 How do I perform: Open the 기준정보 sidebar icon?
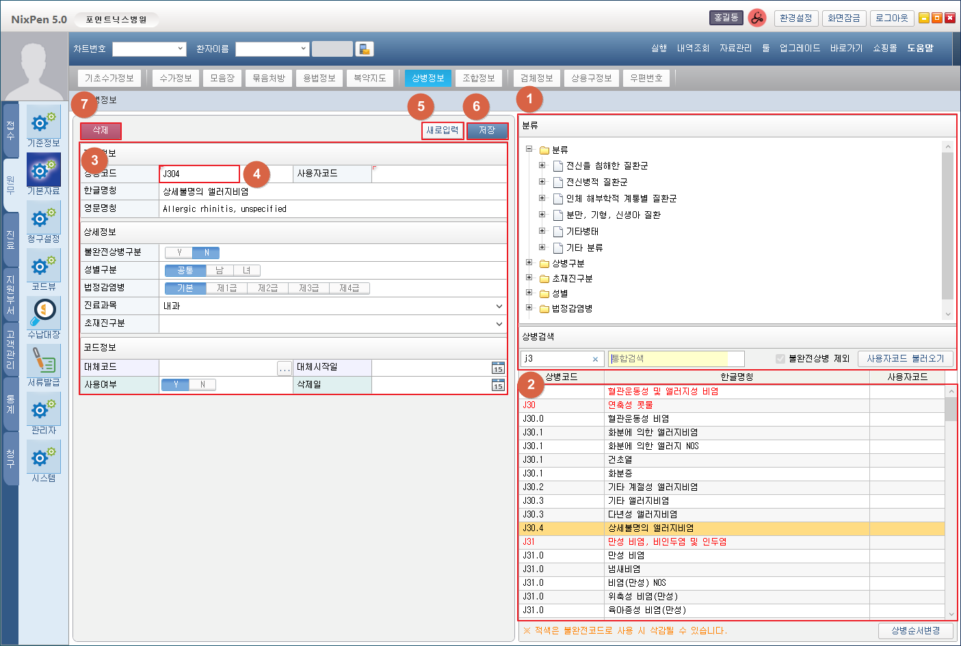pyautogui.click(x=44, y=123)
